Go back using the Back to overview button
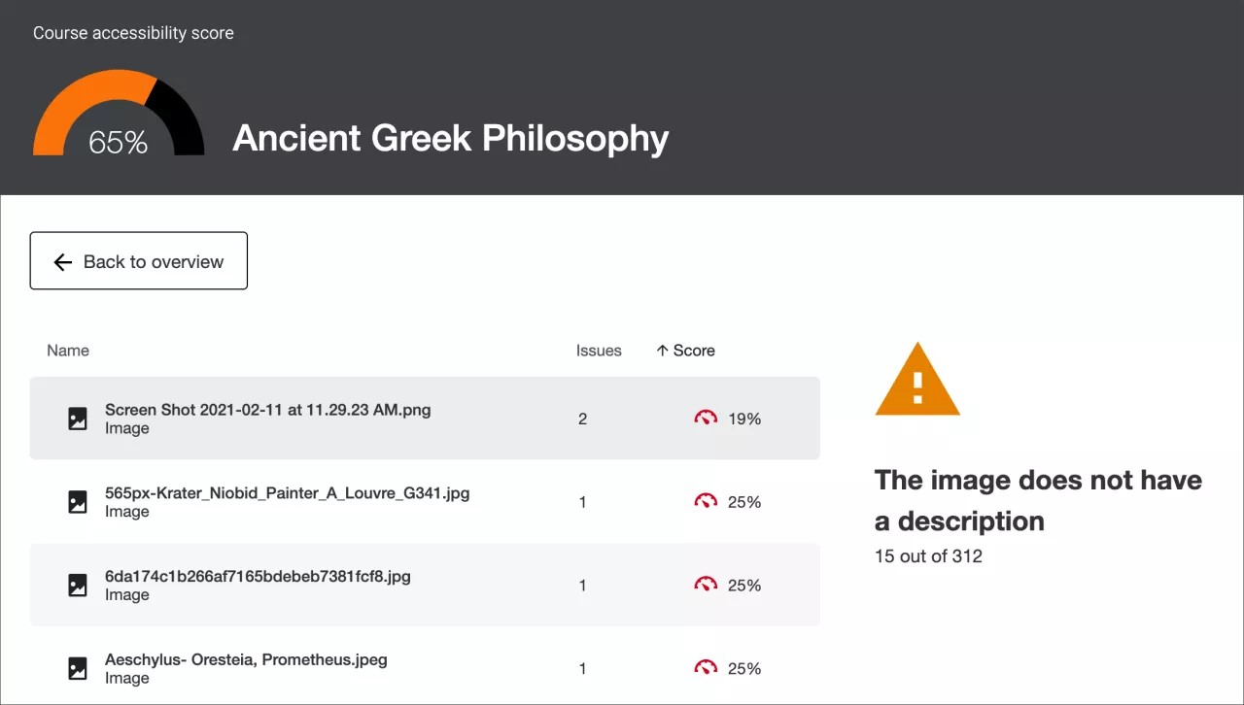Screen dimensions: 1244x705 coord(139,261)
